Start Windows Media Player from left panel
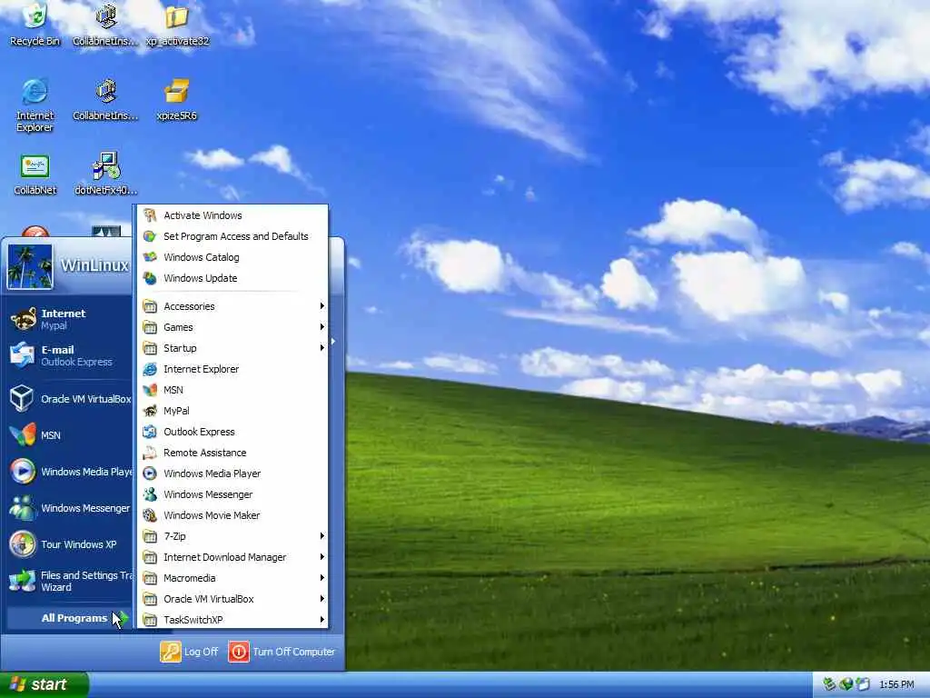This screenshot has width=930, height=698. 70,472
